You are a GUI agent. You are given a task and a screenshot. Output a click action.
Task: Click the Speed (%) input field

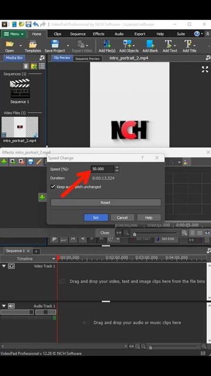point(103,169)
